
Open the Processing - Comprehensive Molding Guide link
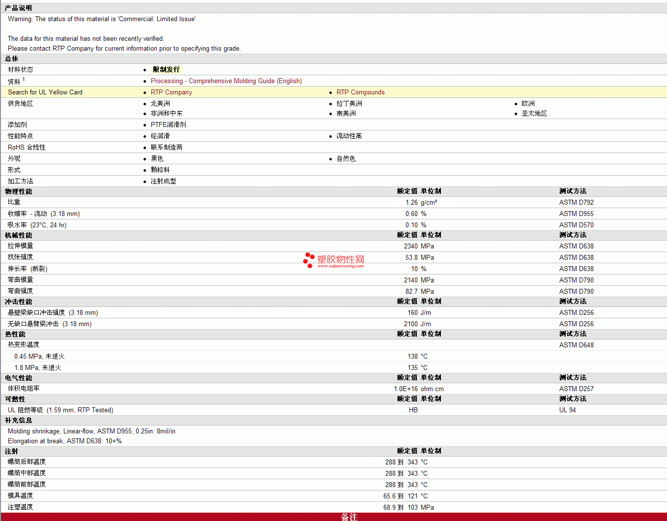tap(226, 81)
